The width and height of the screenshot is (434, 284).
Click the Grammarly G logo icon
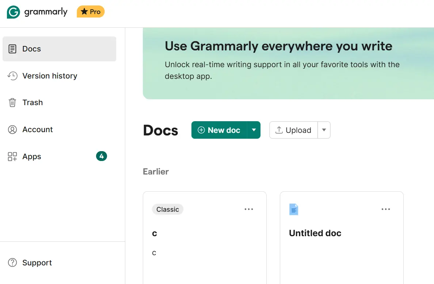13,12
